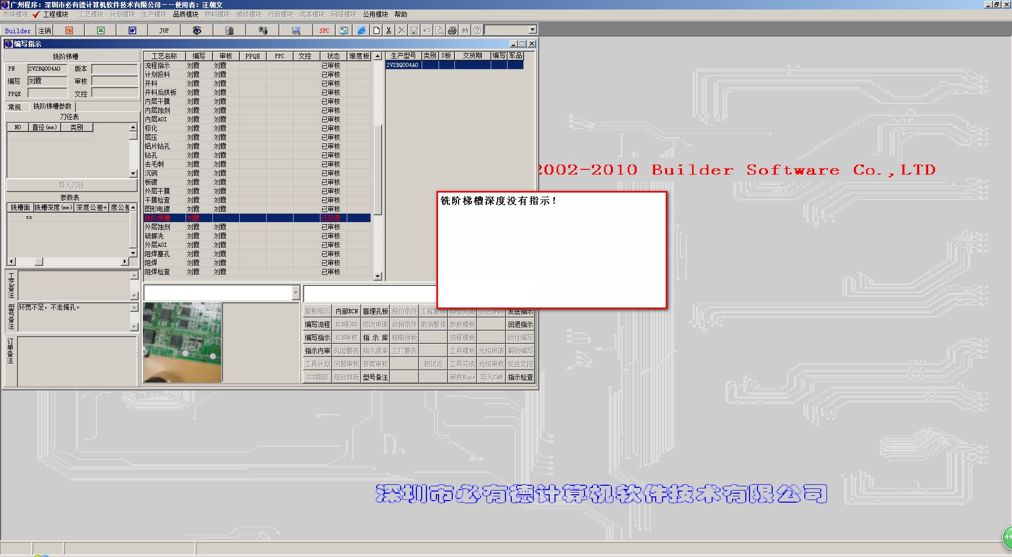Click the question mark help icon
This screenshot has width=1012, height=557.
pyautogui.click(x=477, y=31)
